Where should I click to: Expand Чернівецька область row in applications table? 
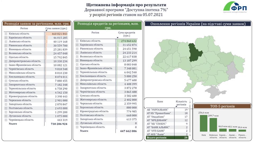point(6,120)
